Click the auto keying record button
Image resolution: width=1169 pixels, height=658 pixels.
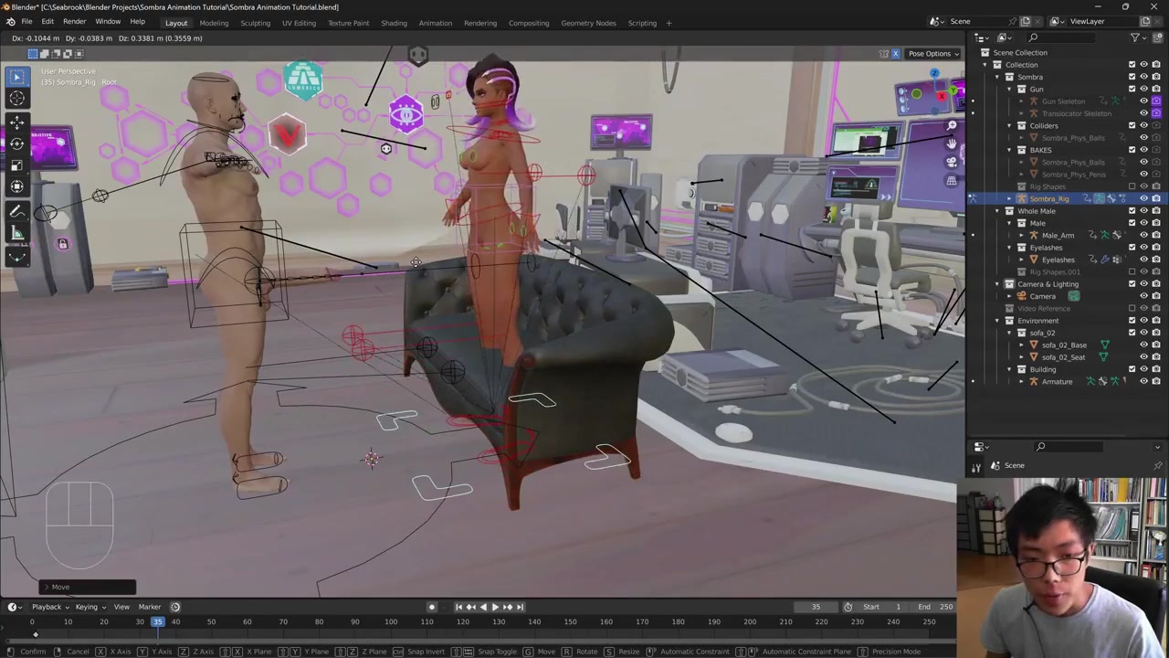click(x=432, y=607)
